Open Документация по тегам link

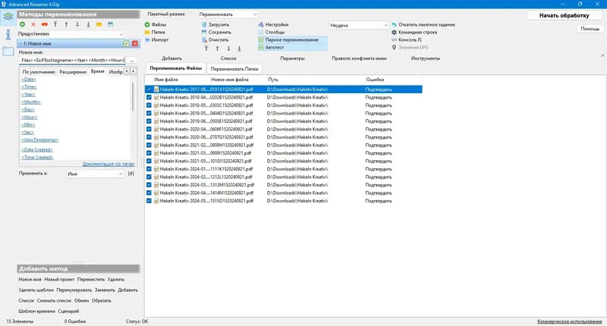[109, 164]
